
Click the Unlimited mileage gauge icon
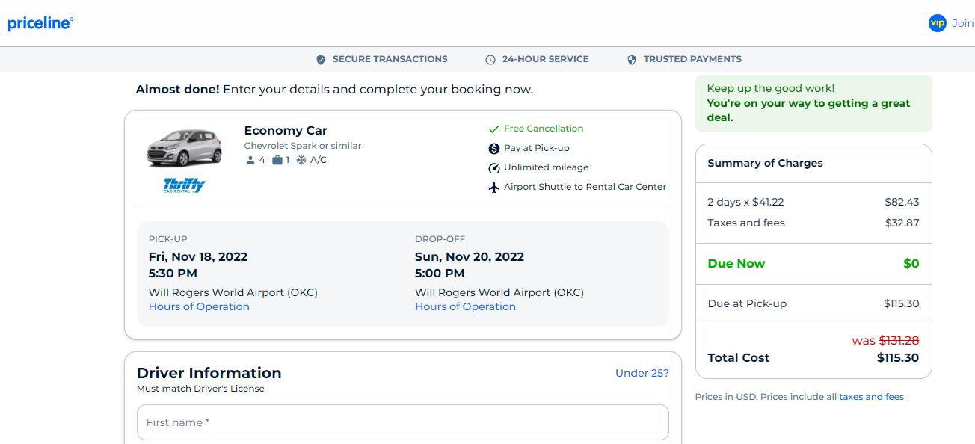coord(493,167)
